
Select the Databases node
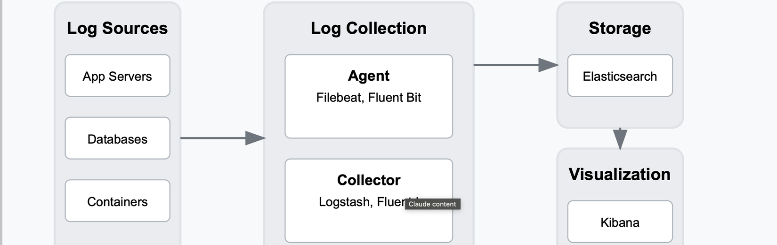tap(117, 138)
